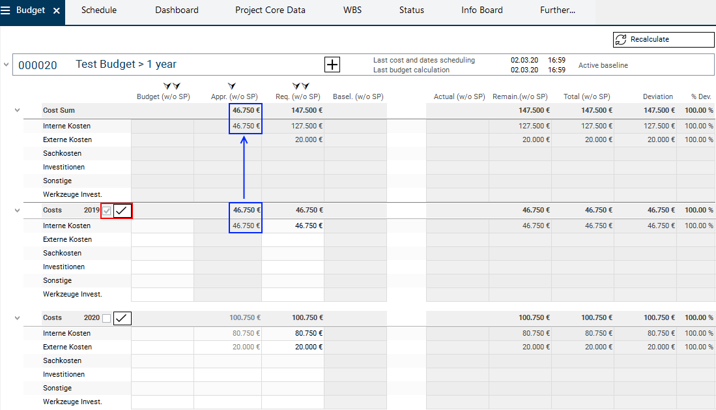Collapse the Costs 2020 section
716x410 pixels.
pos(18,317)
